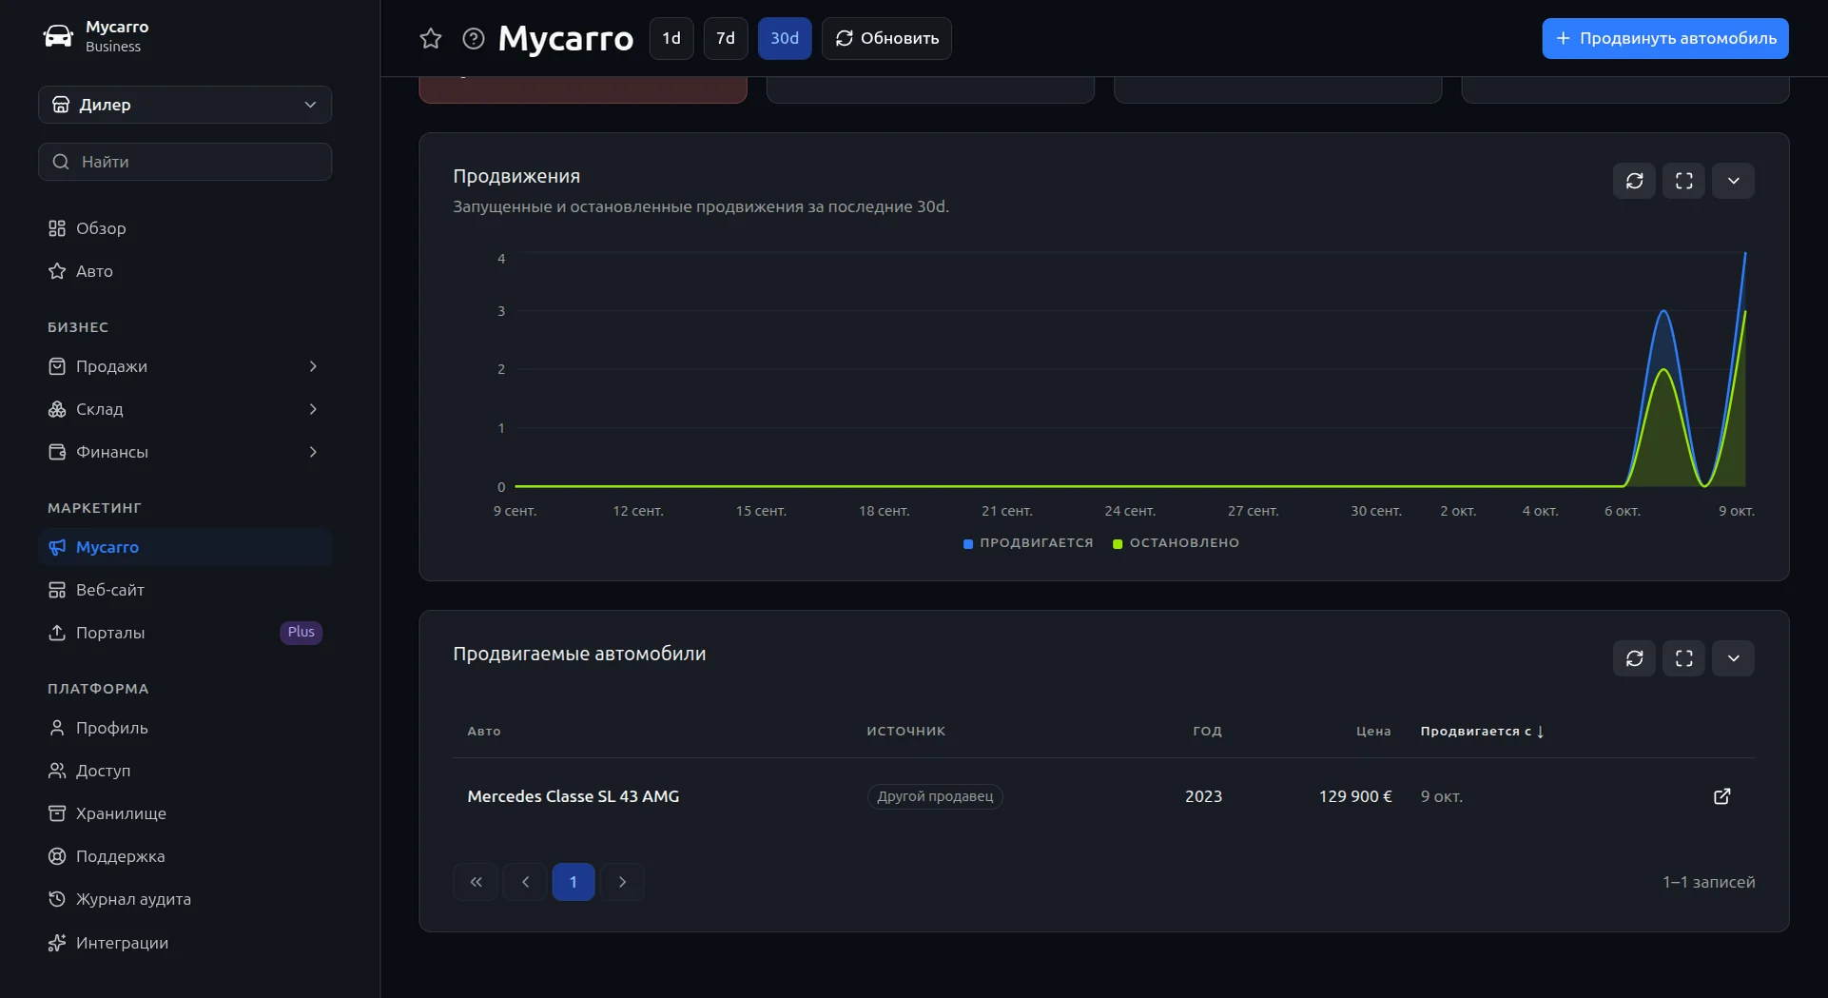Go to next table page
This screenshot has width=1828, height=998.
623,882
